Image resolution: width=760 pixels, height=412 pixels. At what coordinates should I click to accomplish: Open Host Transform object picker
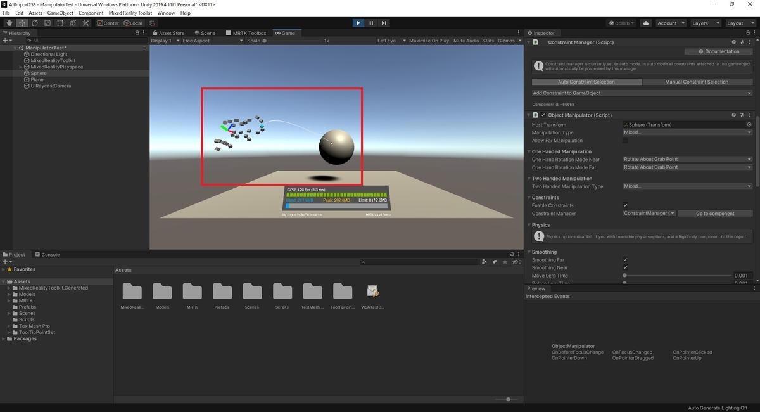(749, 125)
